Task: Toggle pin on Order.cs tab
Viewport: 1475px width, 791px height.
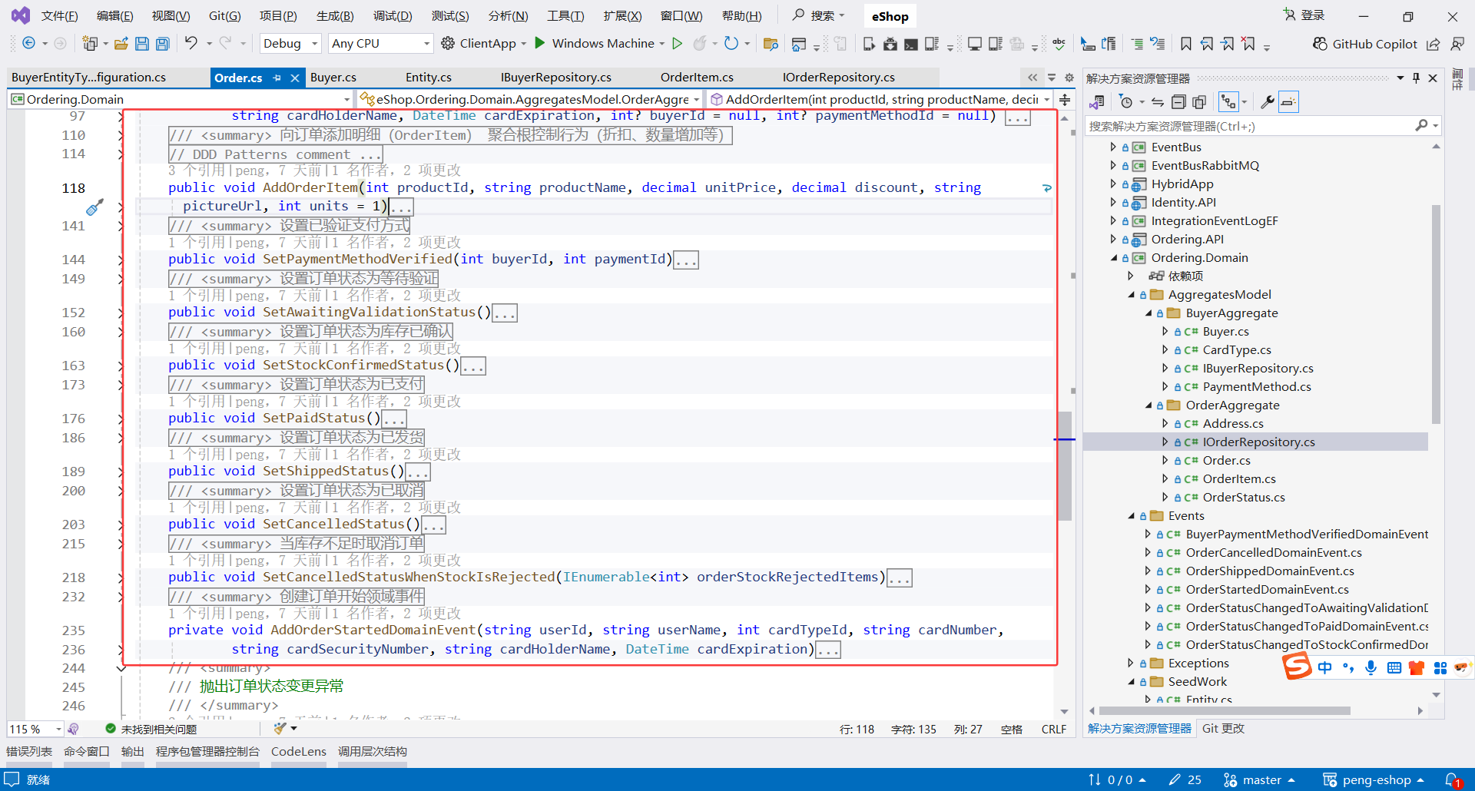Action: [x=277, y=78]
